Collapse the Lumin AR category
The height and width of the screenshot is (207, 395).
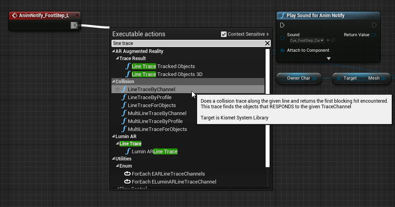113,136
